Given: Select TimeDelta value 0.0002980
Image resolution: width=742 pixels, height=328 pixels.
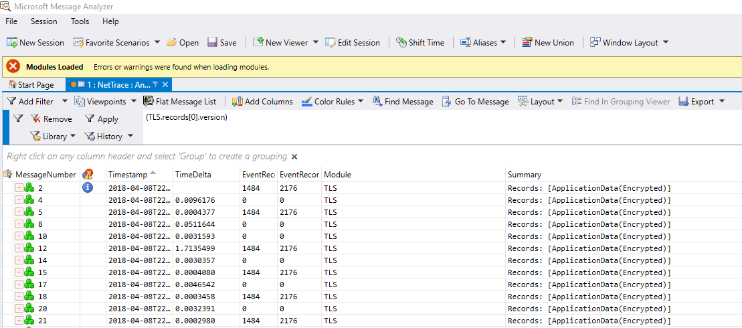Looking at the screenshot, I should 195,321.
